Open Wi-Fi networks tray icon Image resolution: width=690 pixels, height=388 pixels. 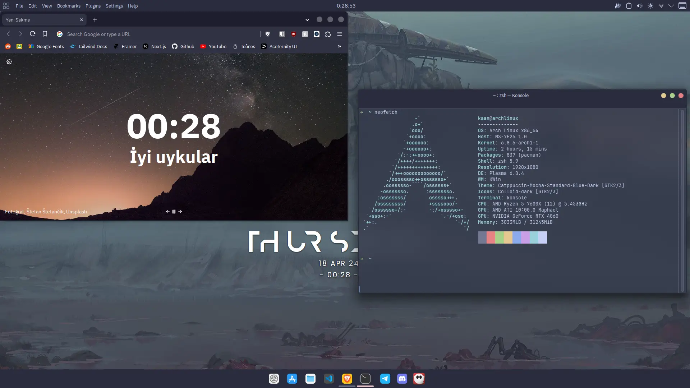pos(661,6)
